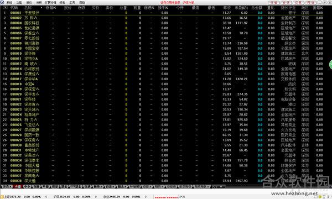Expand the 分类▲ bottom tab

pos(7,187)
